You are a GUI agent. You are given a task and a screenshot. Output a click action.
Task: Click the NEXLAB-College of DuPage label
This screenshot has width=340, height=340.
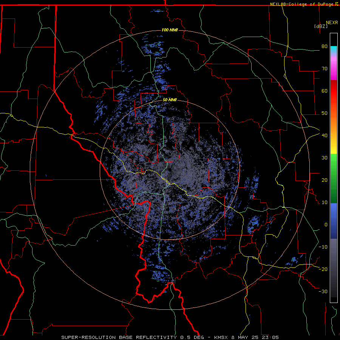coord(304,4)
